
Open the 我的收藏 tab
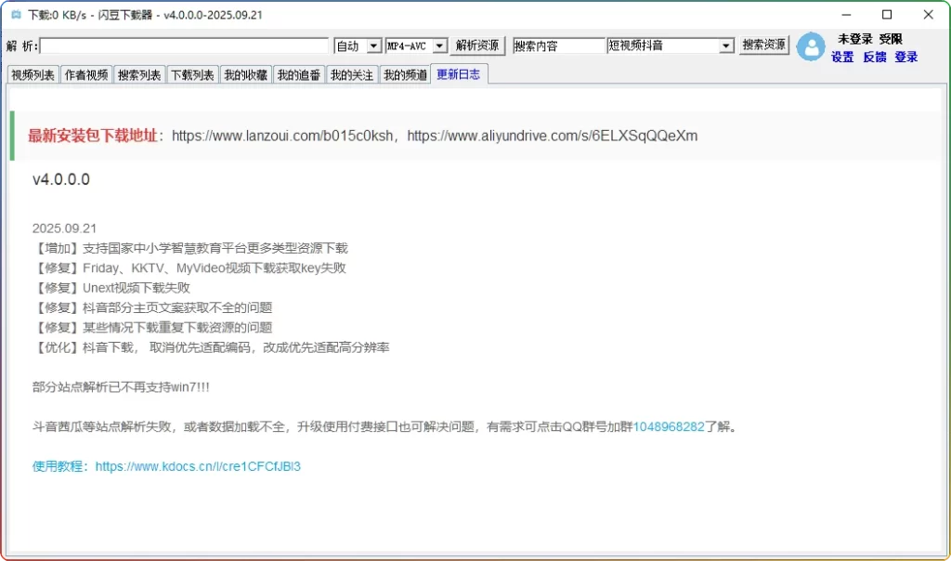coord(246,75)
